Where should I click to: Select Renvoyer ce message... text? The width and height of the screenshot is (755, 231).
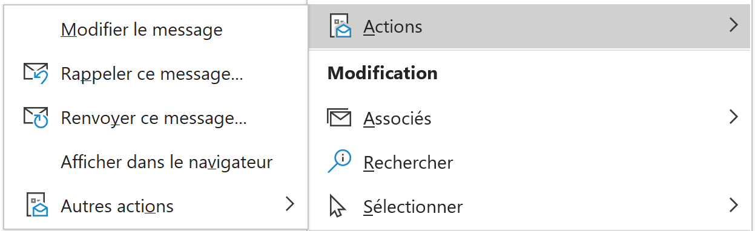(x=154, y=119)
